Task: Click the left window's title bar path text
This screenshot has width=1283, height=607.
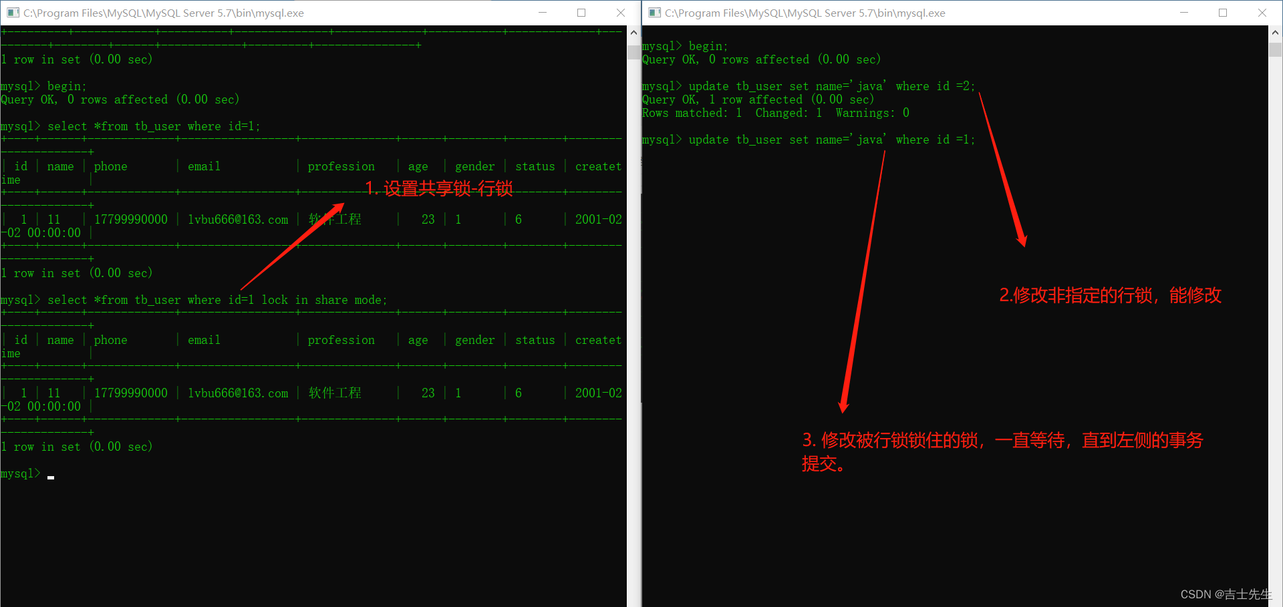Action: [164, 13]
